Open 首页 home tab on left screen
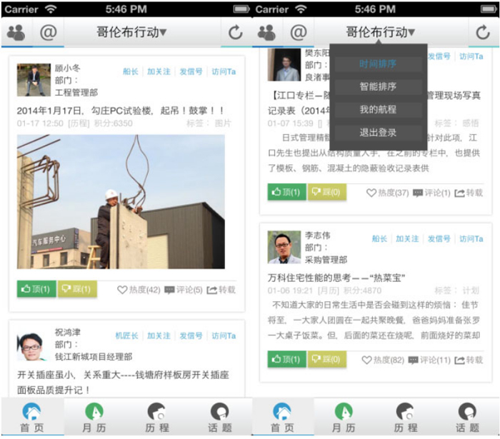 [x=31, y=418]
